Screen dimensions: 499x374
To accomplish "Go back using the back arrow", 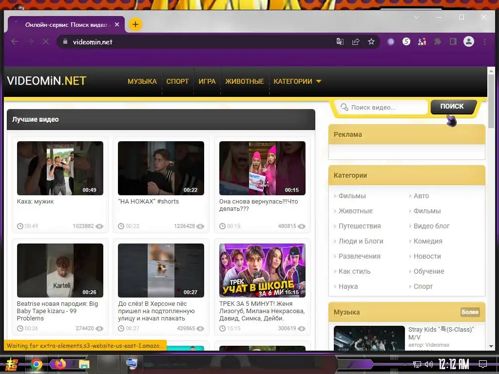I will (15, 42).
